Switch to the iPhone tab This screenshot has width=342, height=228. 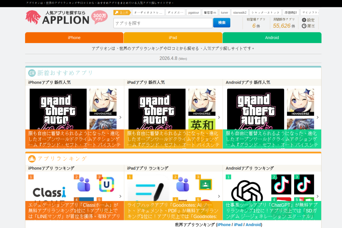(74, 38)
